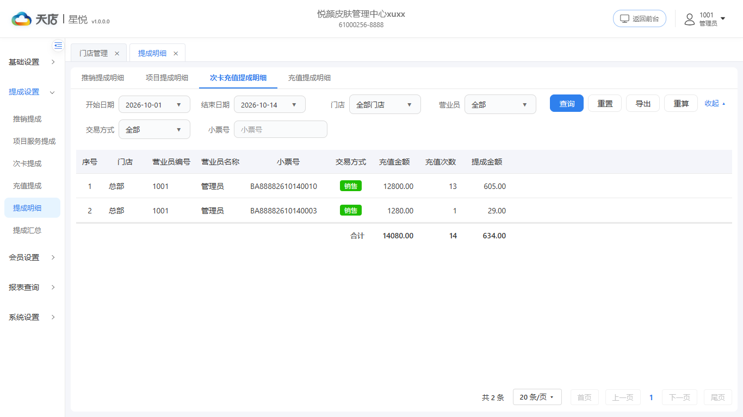Close the 提成明细 page tab
Screen dimensions: 743x417
click(x=176, y=53)
